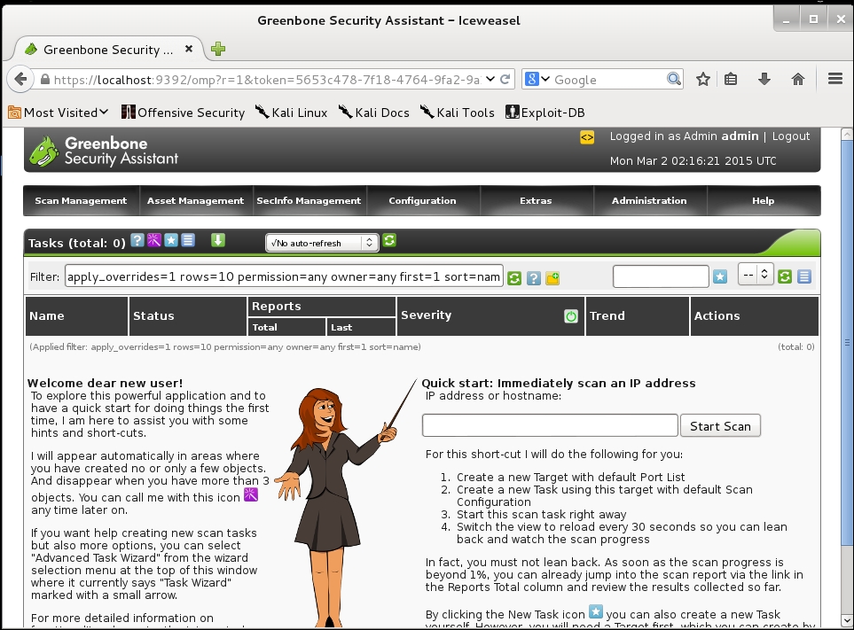
Task: Switch filter with rightmost refresh icon
Action: click(785, 277)
